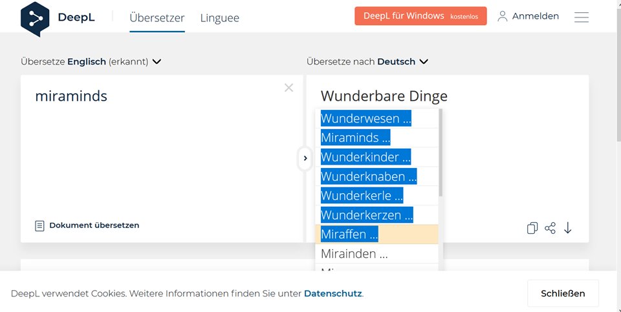Open the target language dropdown Deutsch
This screenshot has height=312, width=621.
(x=367, y=61)
